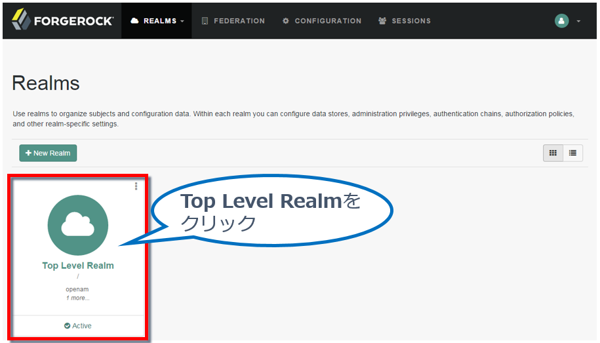The image size is (600, 343).
Task: Click the 'openam' alias text
Action: click(x=77, y=289)
